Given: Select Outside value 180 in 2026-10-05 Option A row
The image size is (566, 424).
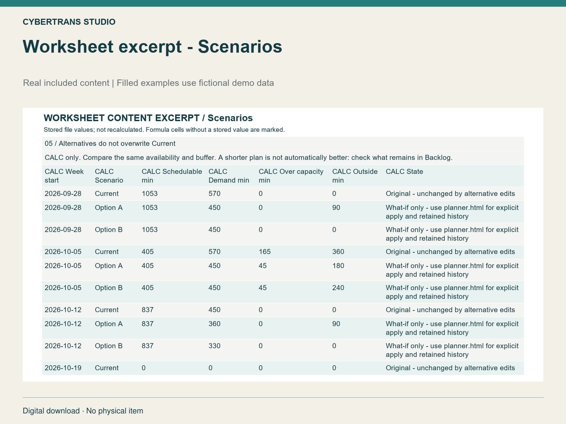Looking at the screenshot, I should pyautogui.click(x=338, y=266).
